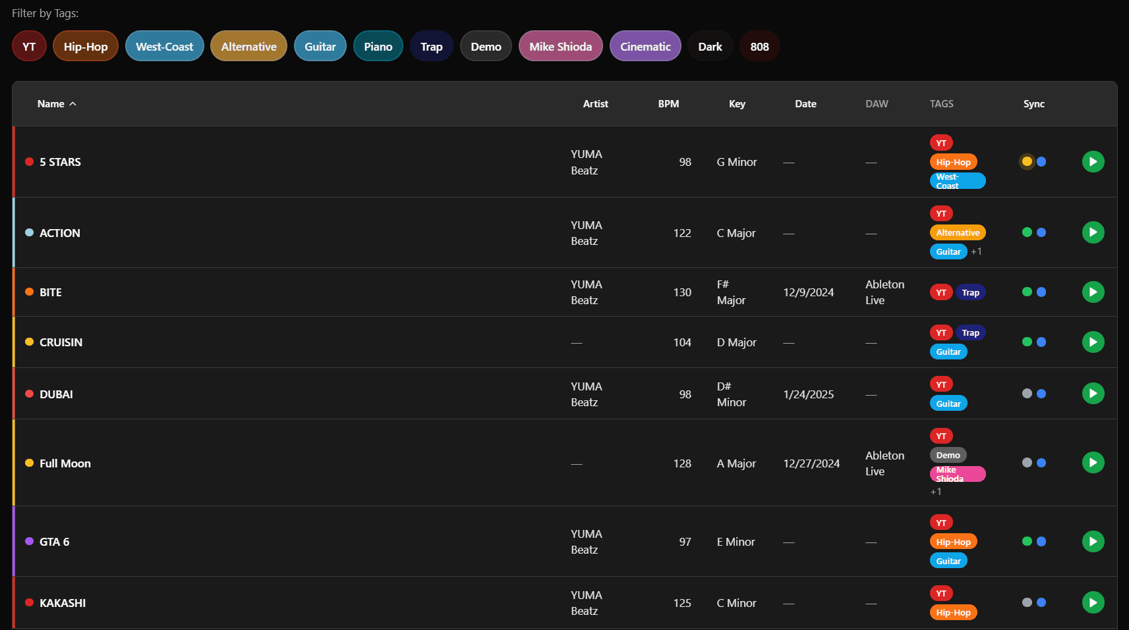1129x630 pixels.
Task: Click the red color dot beside 5 STARS
Action: click(29, 161)
